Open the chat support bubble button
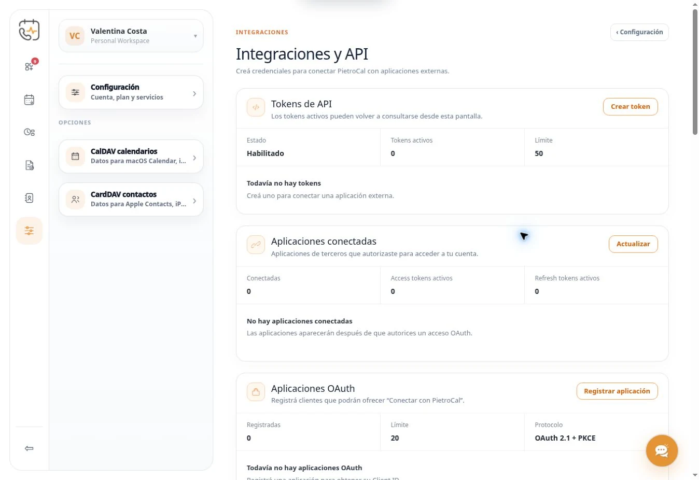This screenshot has height=480, width=699. point(662,450)
